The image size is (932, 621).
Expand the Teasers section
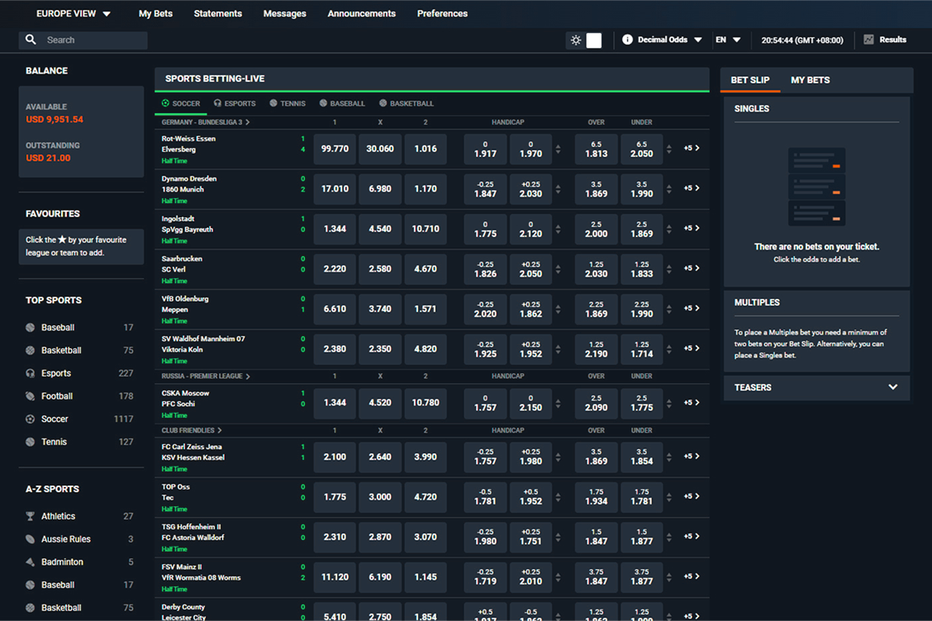pos(892,387)
